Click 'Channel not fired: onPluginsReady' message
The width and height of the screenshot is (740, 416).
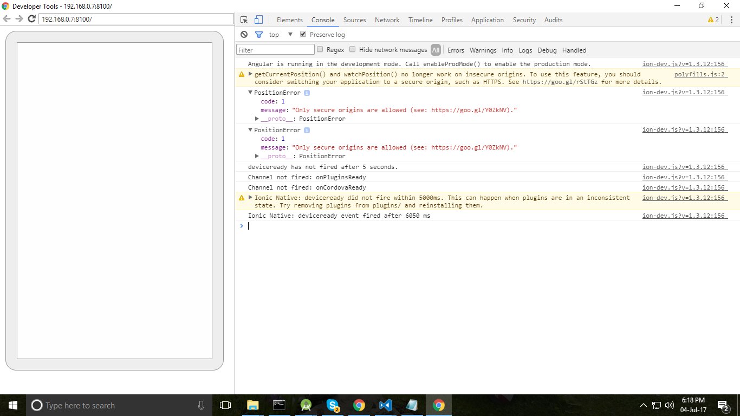[x=307, y=177]
